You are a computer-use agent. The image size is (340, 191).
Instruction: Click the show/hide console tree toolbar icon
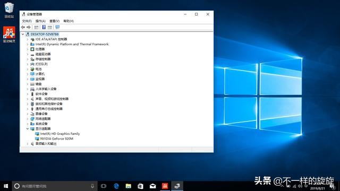[36, 27]
